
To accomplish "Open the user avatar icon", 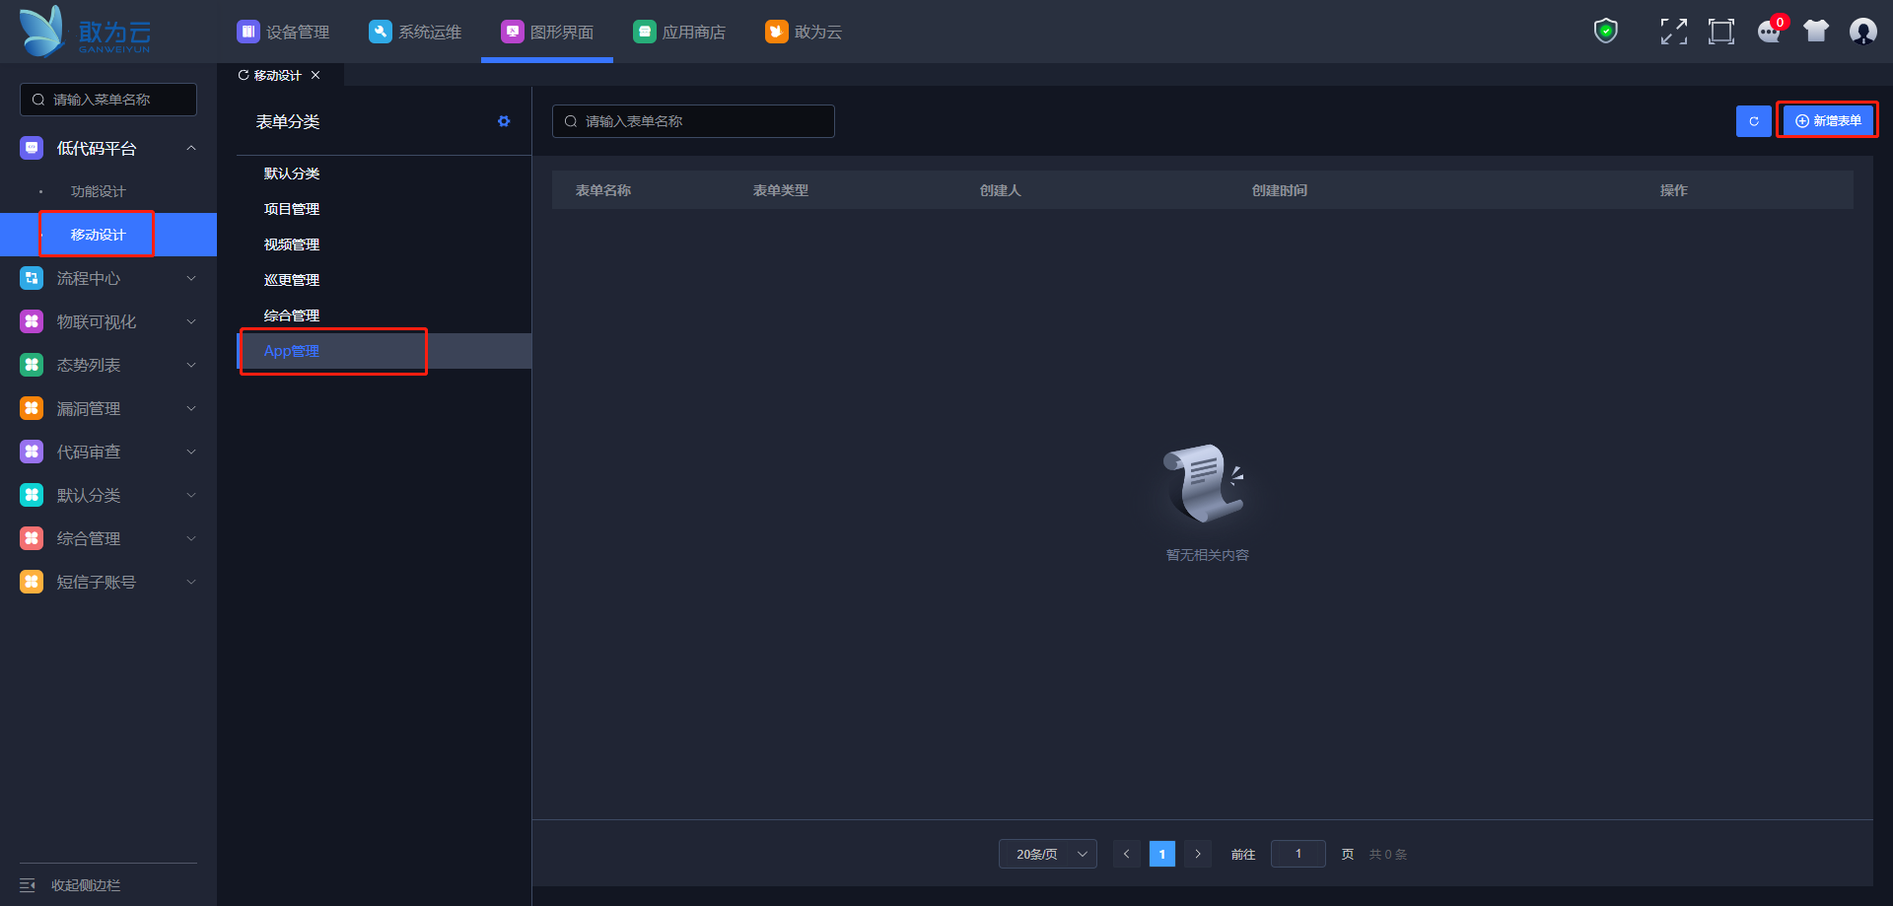I will pos(1863,32).
